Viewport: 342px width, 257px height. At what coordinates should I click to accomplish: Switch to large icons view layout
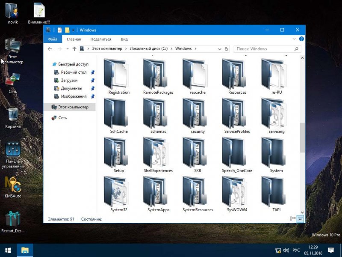point(301,219)
